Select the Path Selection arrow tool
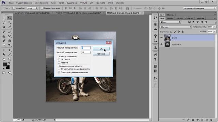 coord(4,54)
